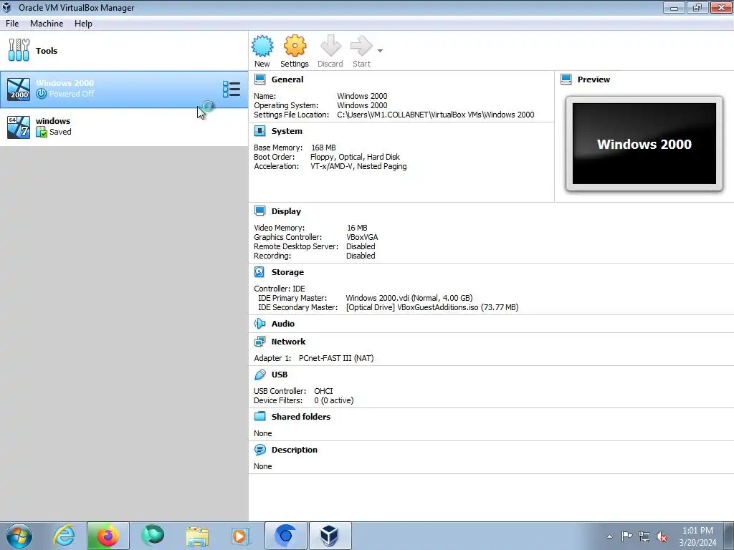This screenshot has height=550, width=734.
Task: Click the VirtualBox cube taskbar icon
Action: click(330, 536)
